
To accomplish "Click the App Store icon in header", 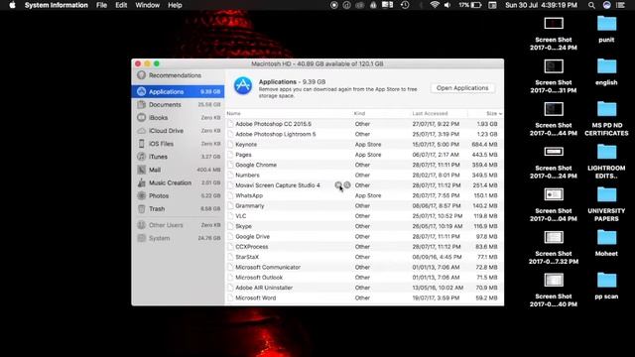I will [243, 85].
